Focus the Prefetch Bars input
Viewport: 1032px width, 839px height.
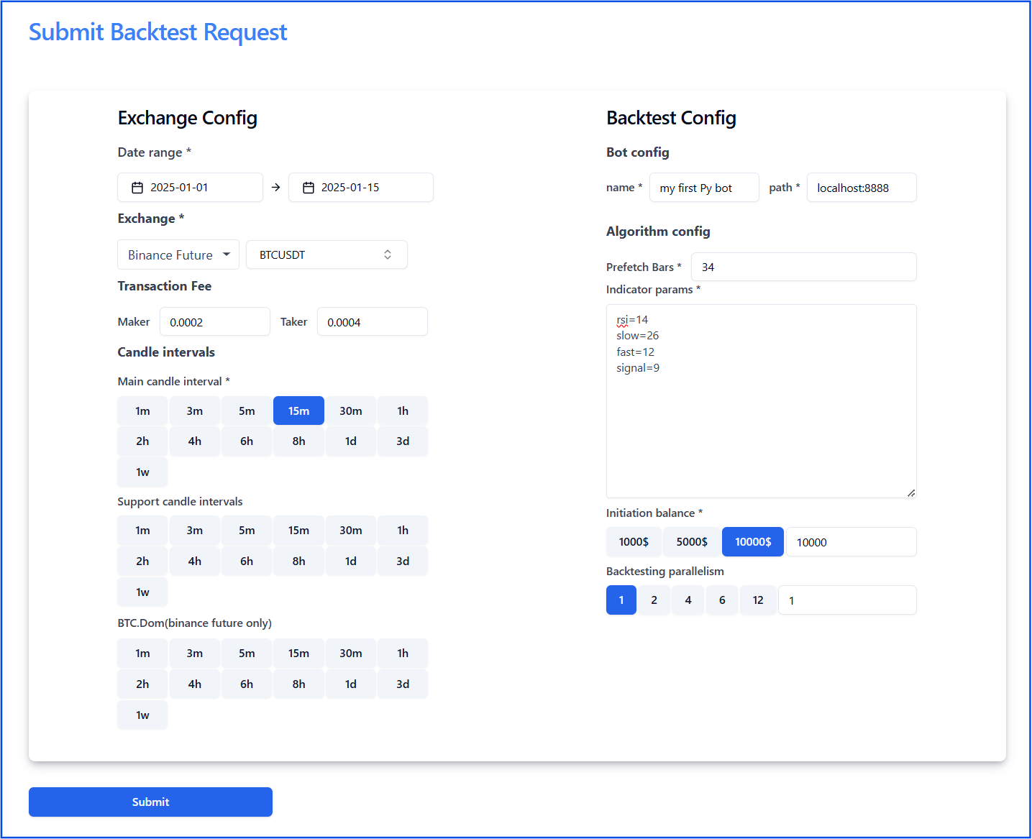point(803,267)
